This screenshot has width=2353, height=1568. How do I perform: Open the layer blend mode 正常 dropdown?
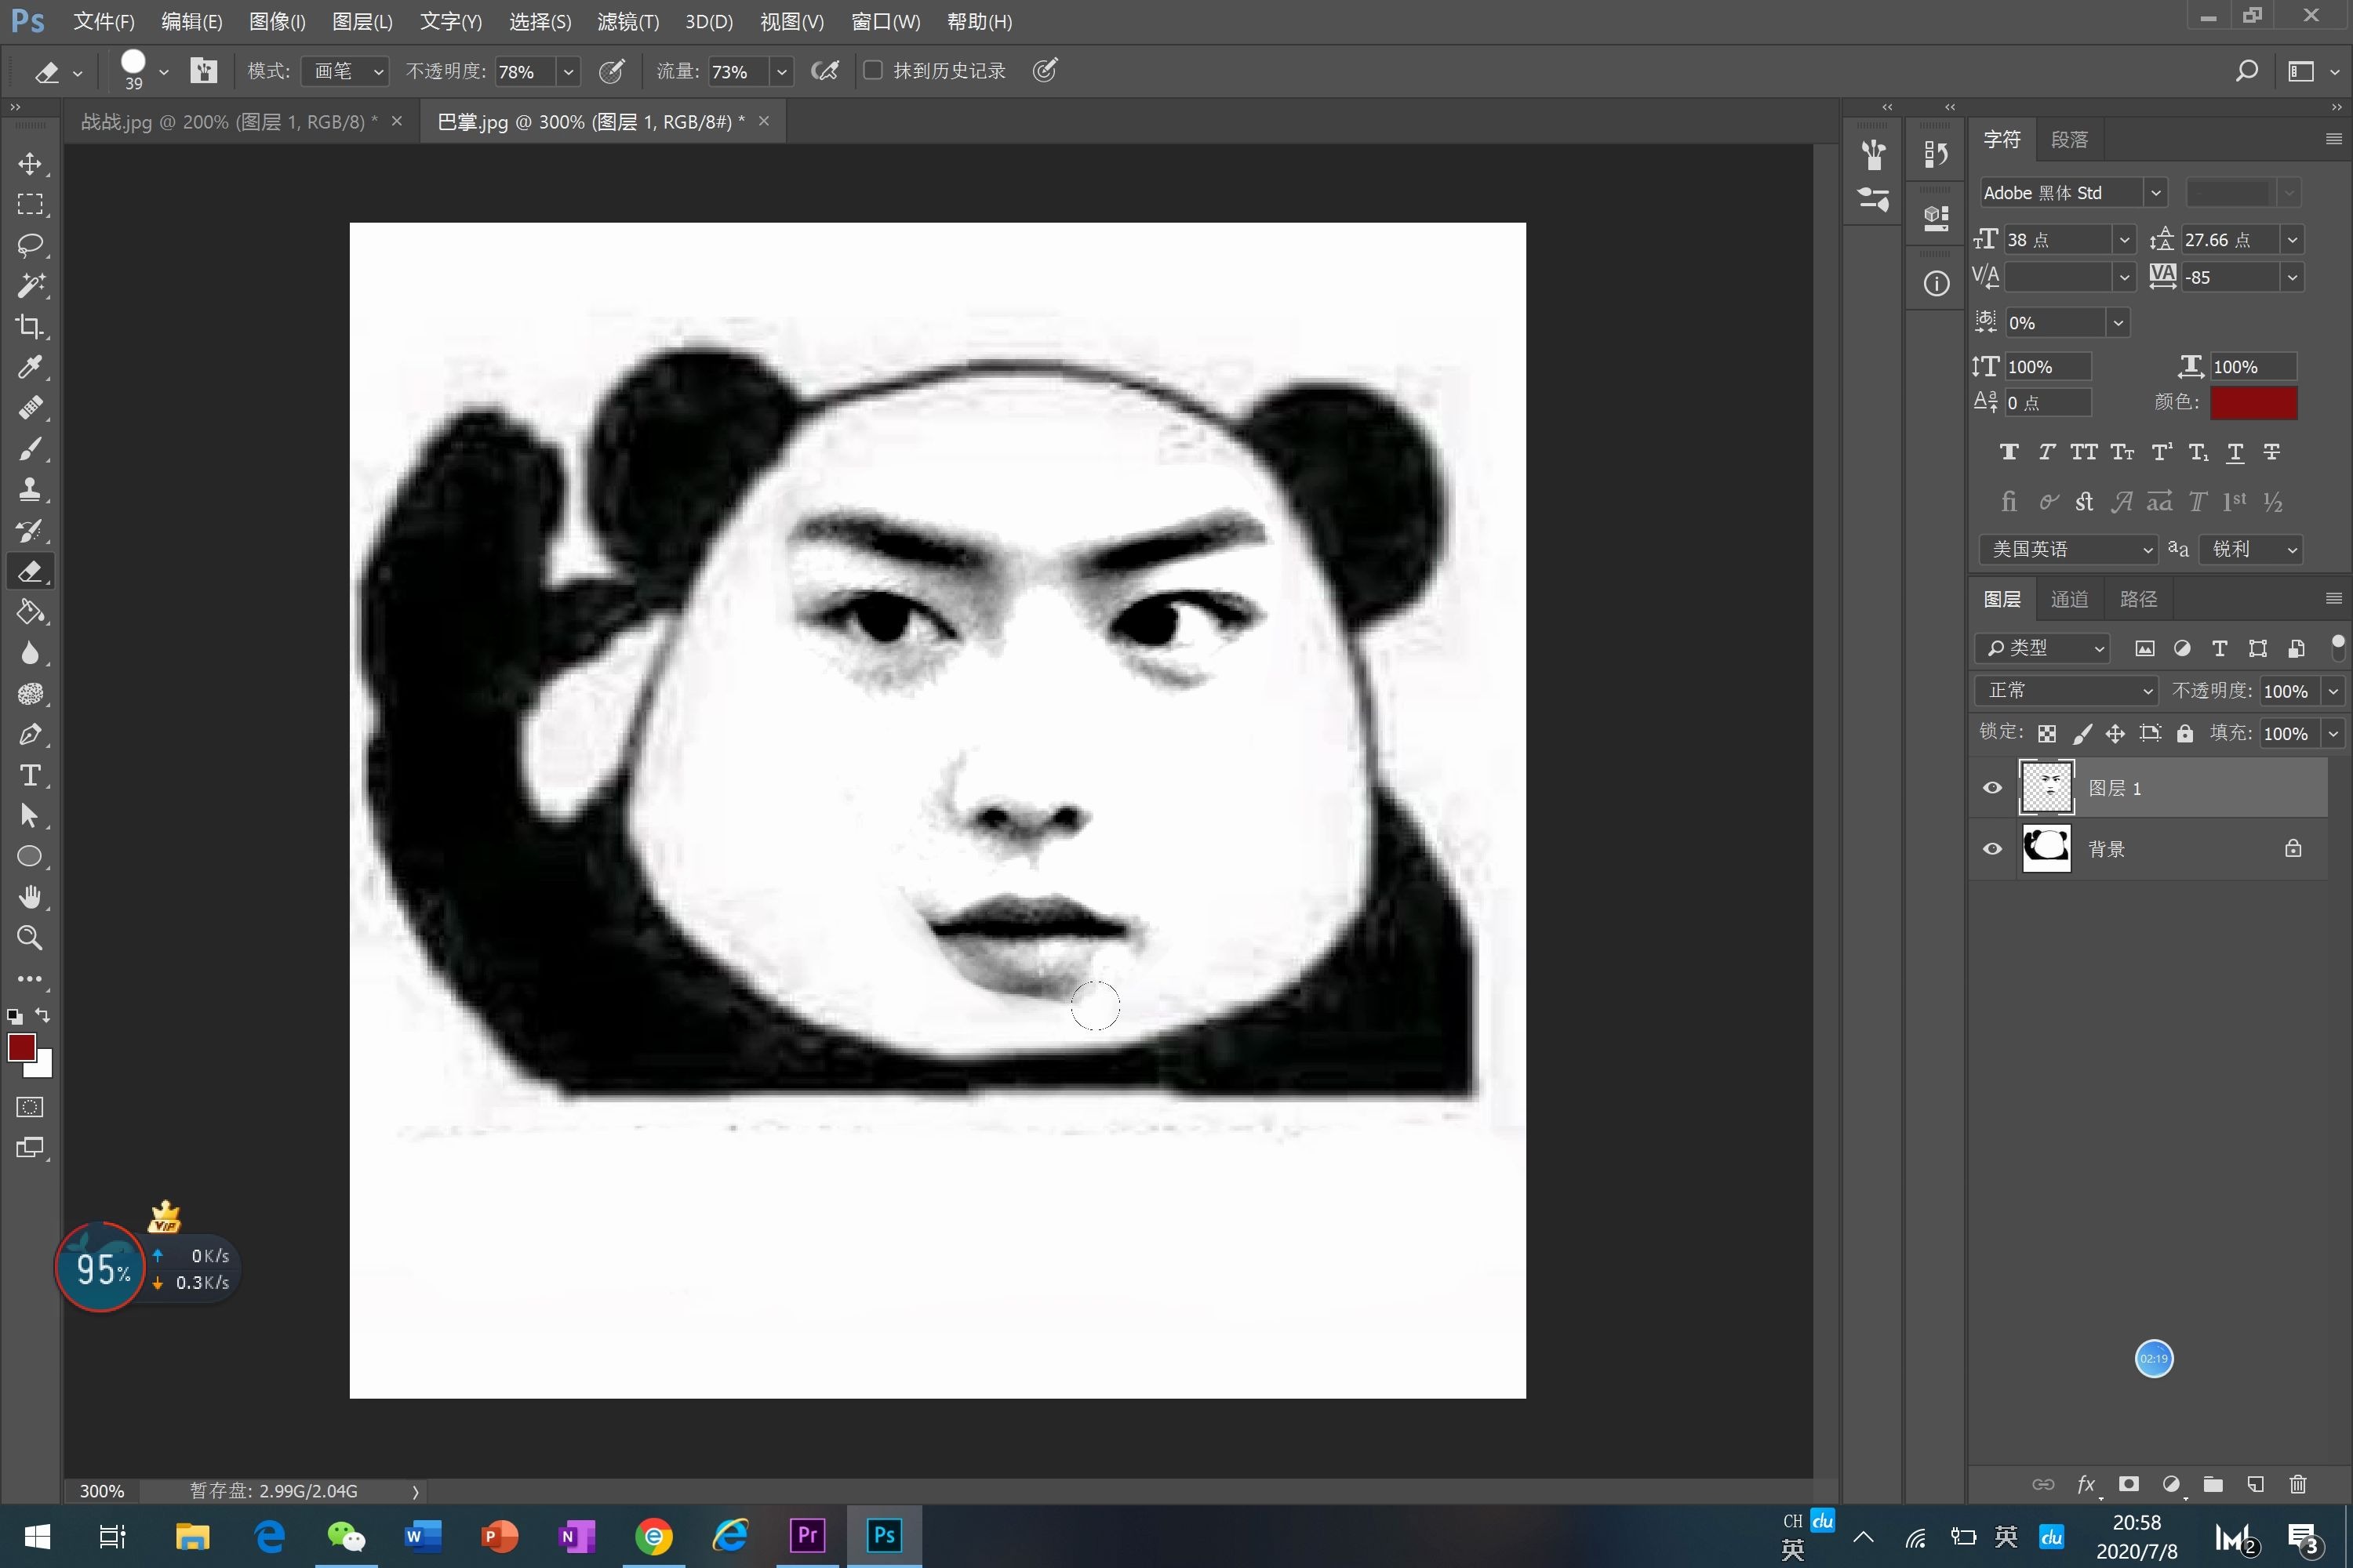point(2067,691)
